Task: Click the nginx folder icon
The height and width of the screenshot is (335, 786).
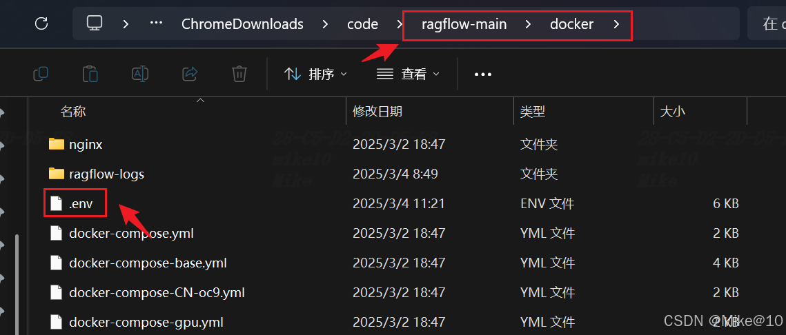Action: pos(57,144)
